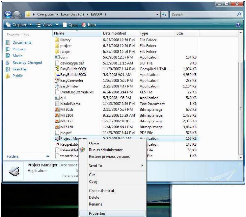Screen dimensions: 246x217
Task: Click the Views toolbar button
Action: pos(44,25)
